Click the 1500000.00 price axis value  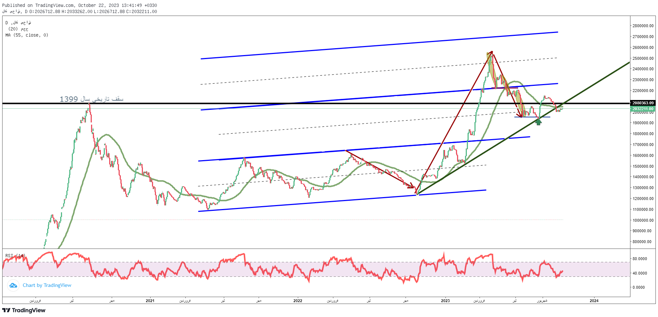click(x=643, y=166)
